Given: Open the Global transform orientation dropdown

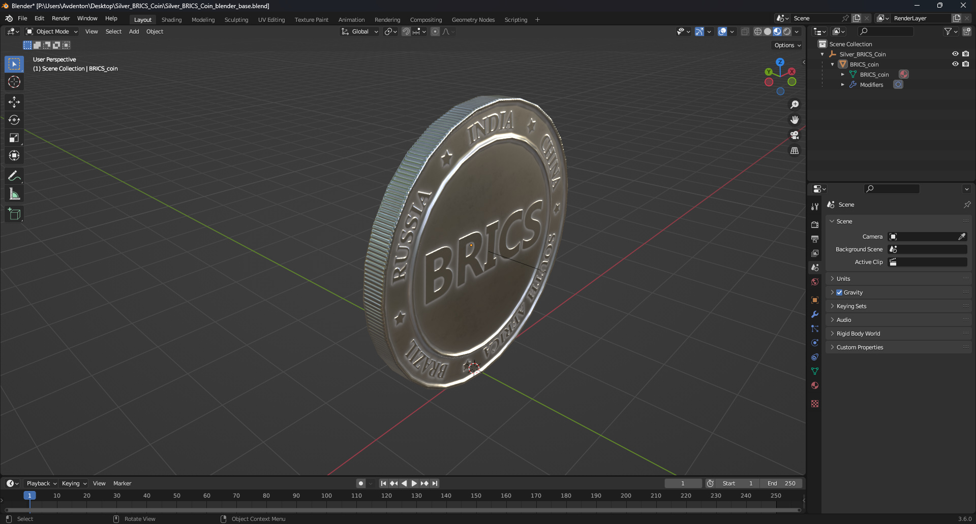Looking at the screenshot, I should 360,31.
